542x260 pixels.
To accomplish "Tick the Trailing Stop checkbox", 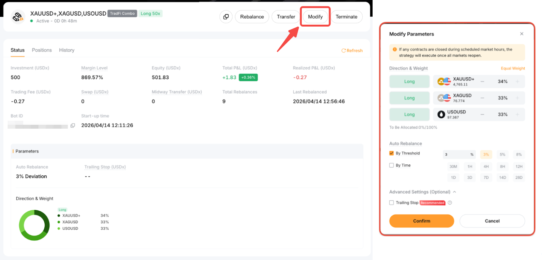I will click(x=392, y=203).
